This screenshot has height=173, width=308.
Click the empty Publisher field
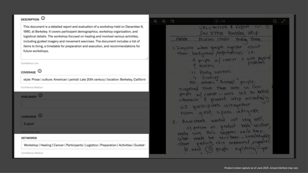pyautogui.click(x=85, y=104)
